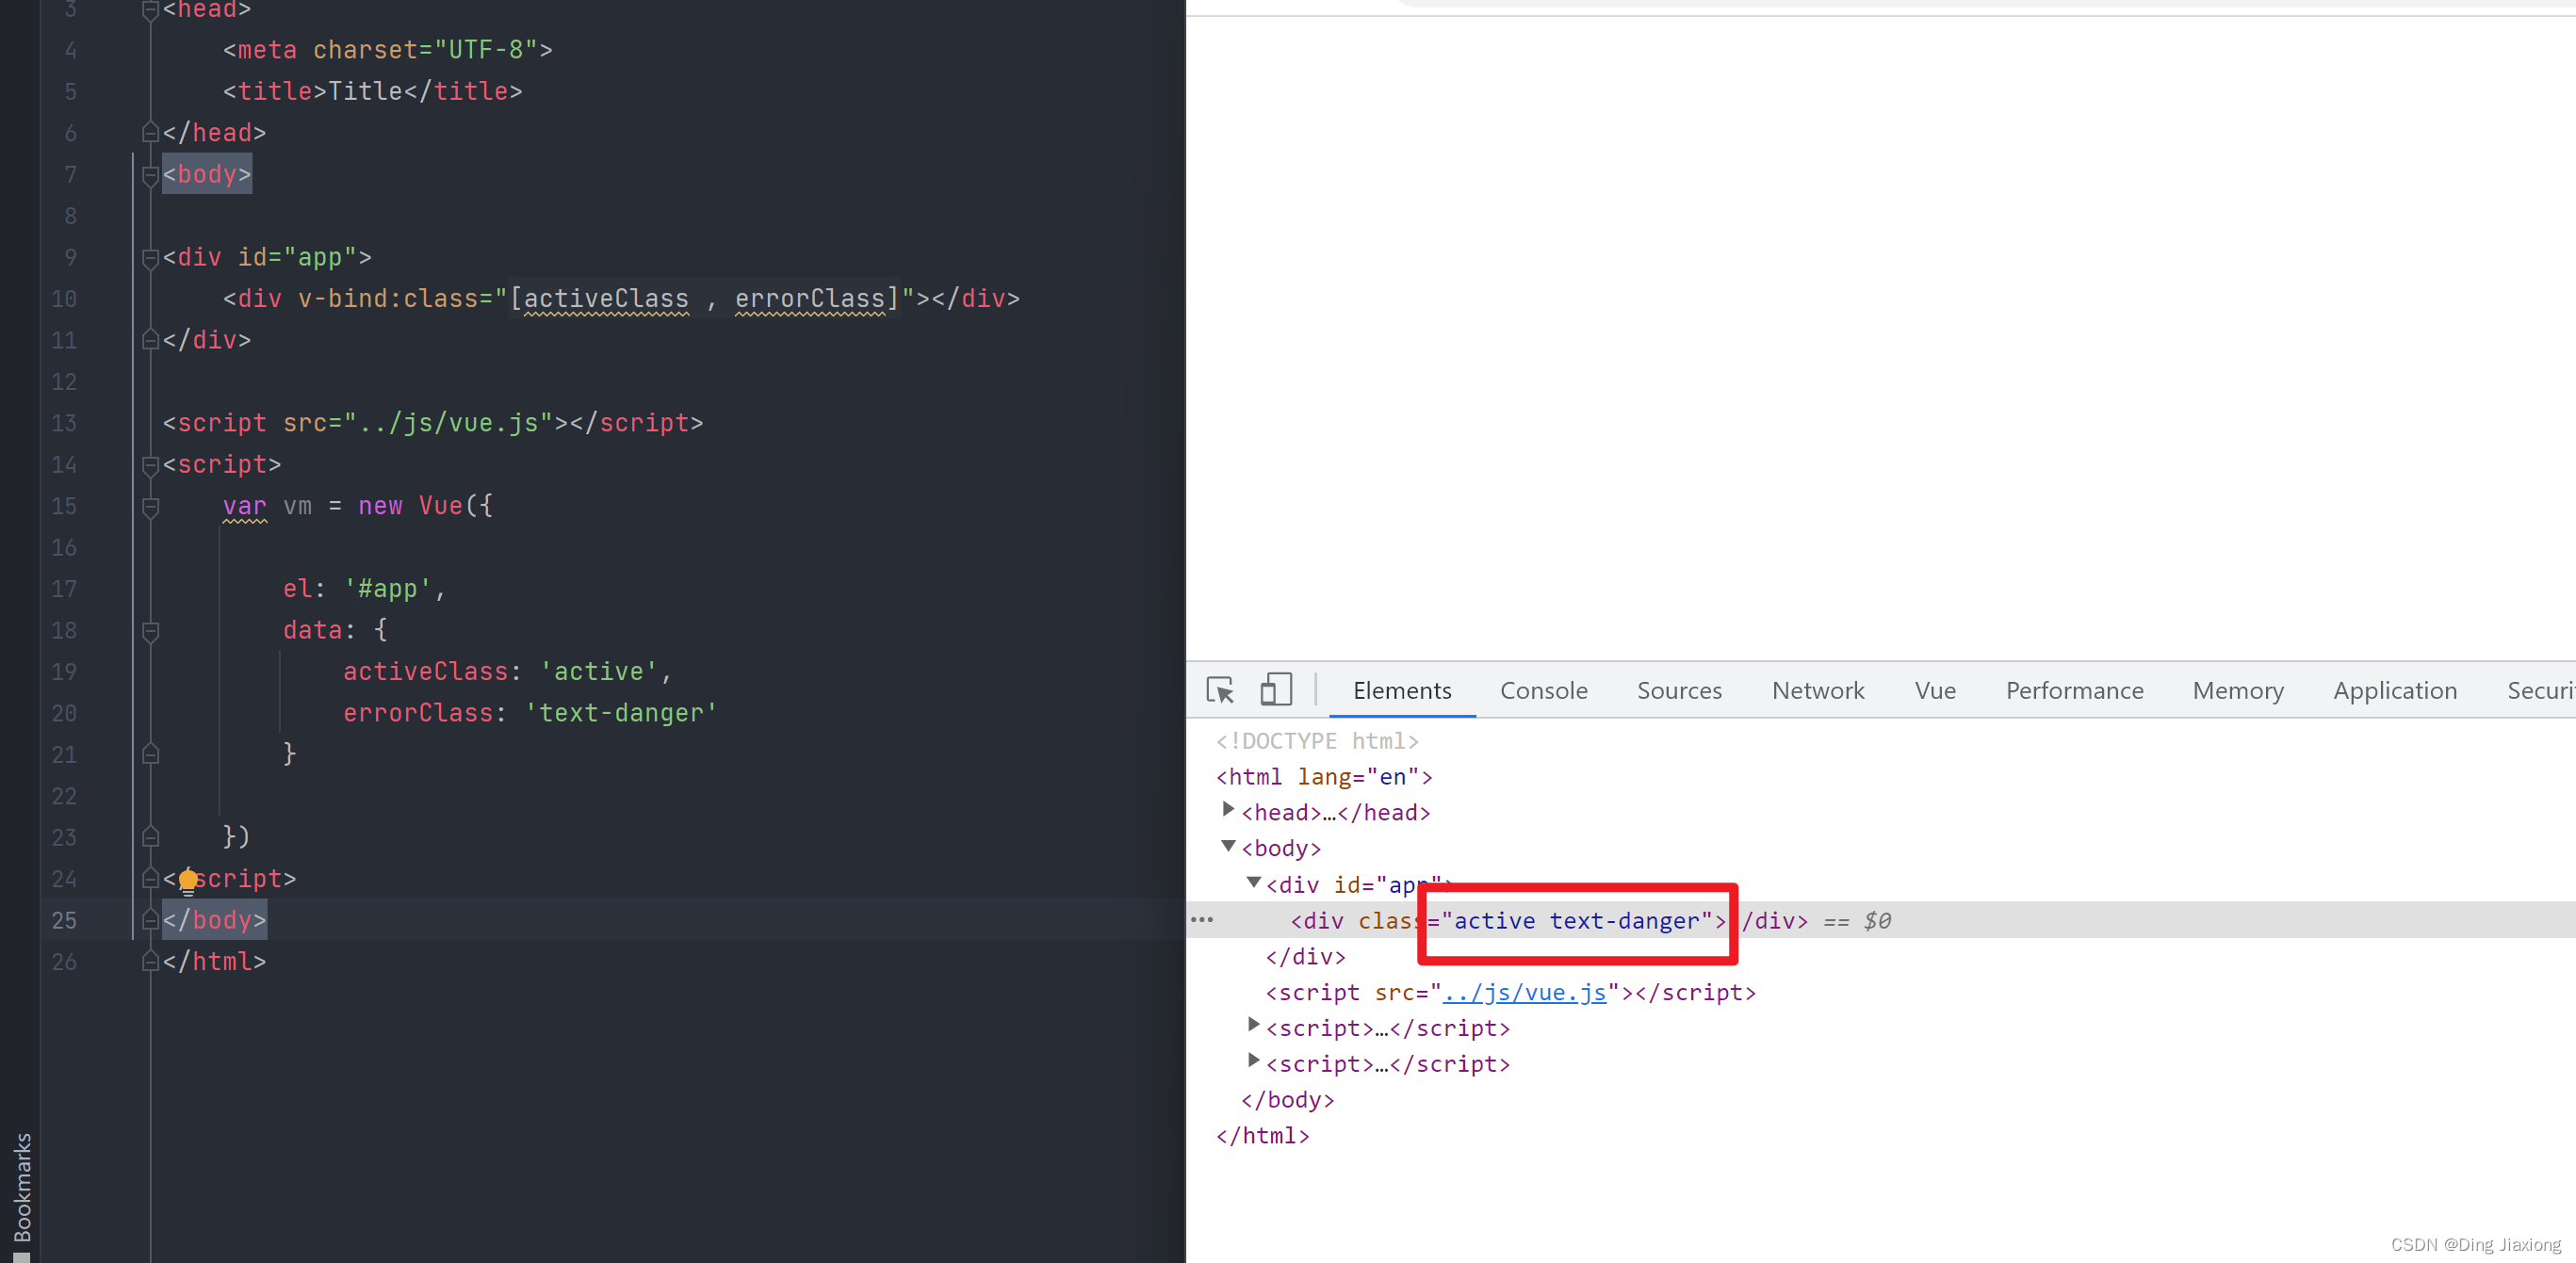Select the <!DOCTYPE html> row
The width and height of the screenshot is (2576, 1263).
pyautogui.click(x=1316, y=740)
